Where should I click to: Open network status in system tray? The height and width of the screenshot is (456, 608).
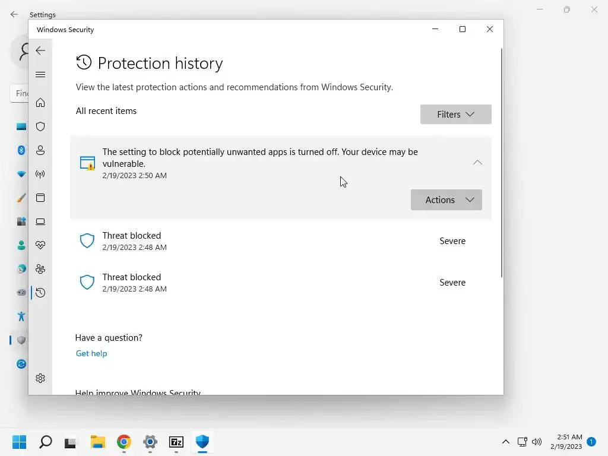click(x=522, y=442)
